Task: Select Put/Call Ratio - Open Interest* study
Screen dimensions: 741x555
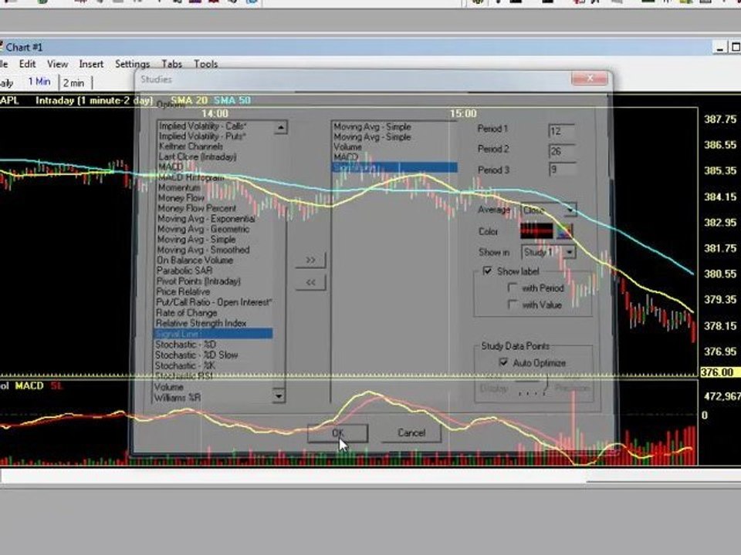Action: pos(214,302)
